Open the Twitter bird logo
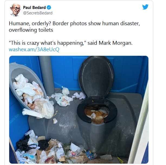Viewport: 166px width, 165px height. click(x=145, y=7)
